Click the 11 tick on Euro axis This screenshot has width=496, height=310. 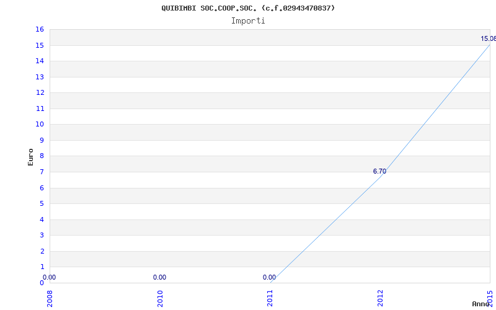click(x=40, y=109)
